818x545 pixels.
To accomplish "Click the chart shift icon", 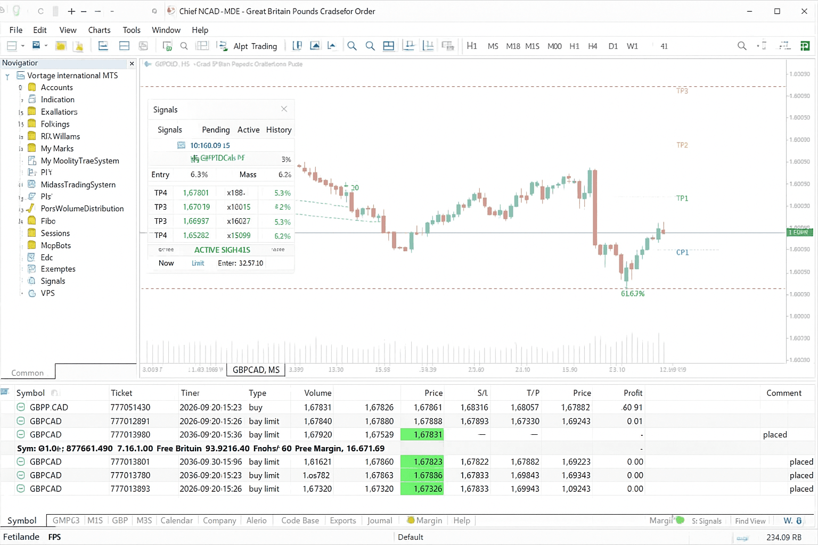I will [x=428, y=46].
